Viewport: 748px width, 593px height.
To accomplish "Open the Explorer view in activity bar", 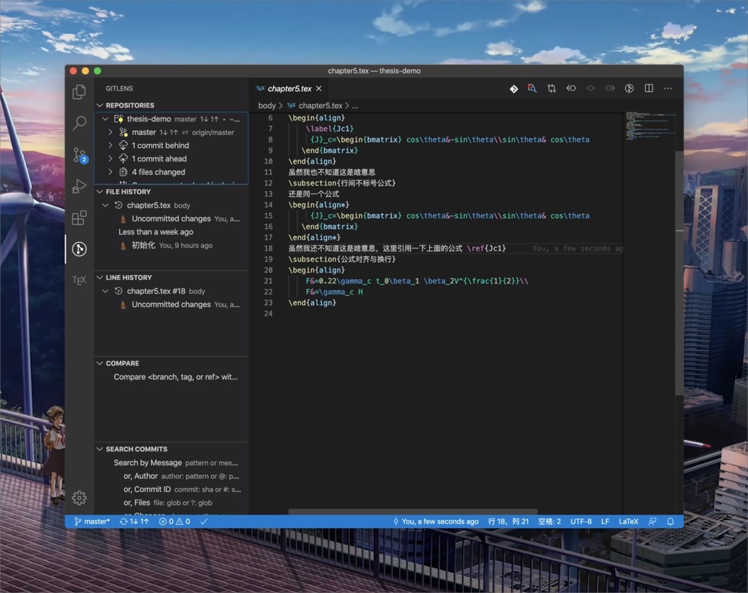I will (x=79, y=91).
